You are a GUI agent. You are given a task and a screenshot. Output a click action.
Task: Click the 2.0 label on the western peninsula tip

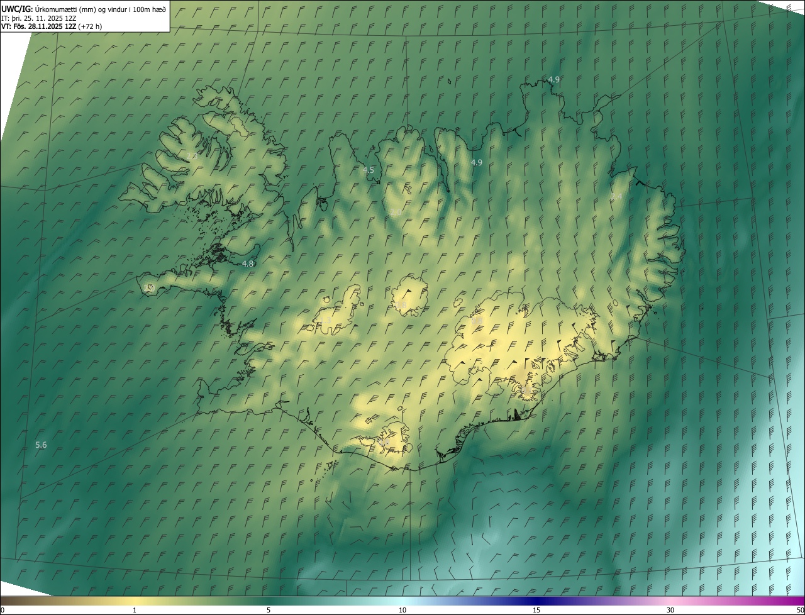[x=150, y=287]
